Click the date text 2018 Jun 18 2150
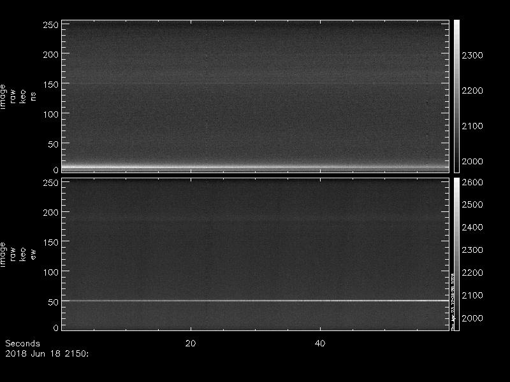Screen dimensions: 510x382 tap(47, 354)
